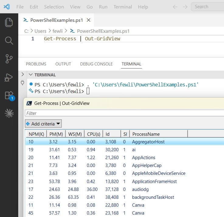Go forward with the right arrow

pyautogui.click(x=185, y=7)
